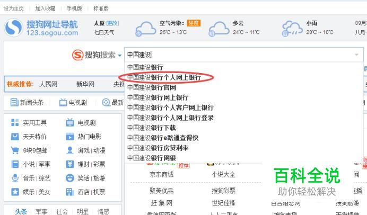This screenshot has width=367, height=215.
Task: Open 新华网 recommended link
Action: (85, 84)
